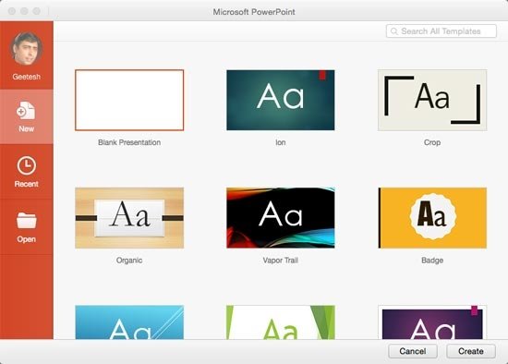
Task: Focus the Search All Templates field
Action: pyautogui.click(x=441, y=31)
